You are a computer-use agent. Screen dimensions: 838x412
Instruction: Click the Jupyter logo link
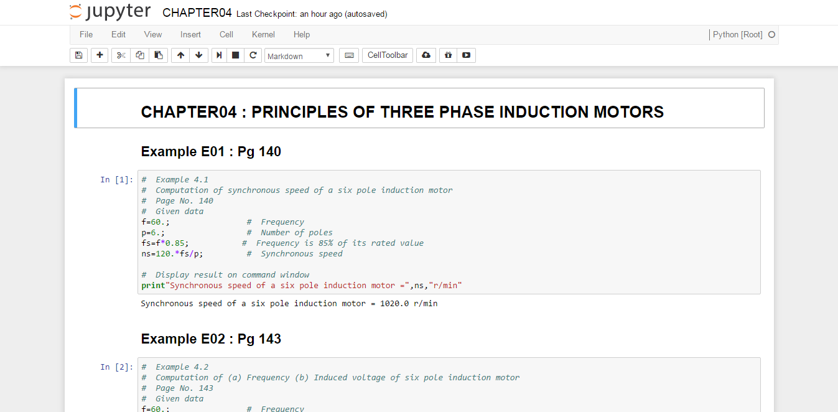coord(110,12)
